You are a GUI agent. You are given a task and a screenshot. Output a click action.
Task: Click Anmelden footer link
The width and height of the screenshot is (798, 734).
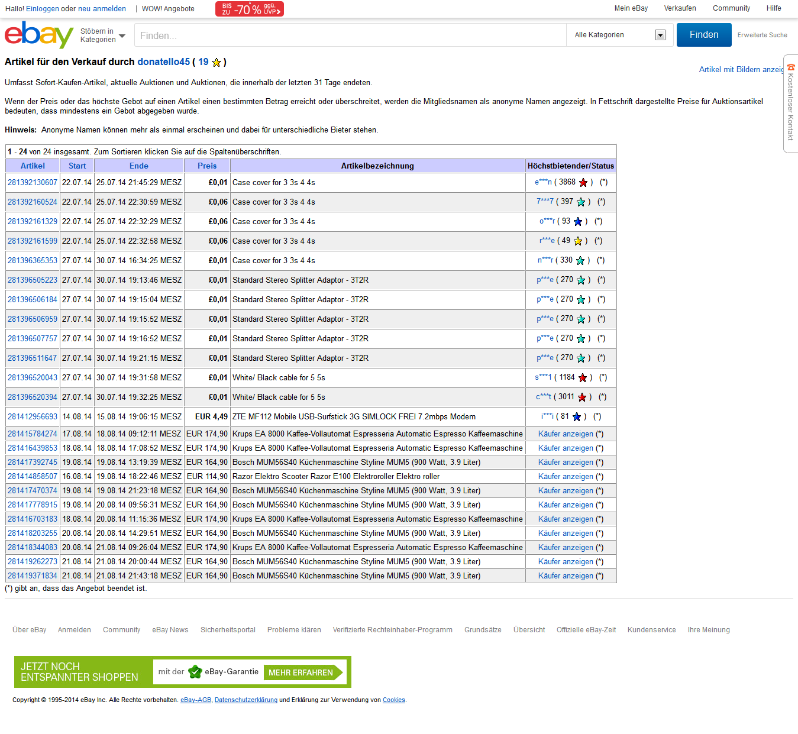75,630
